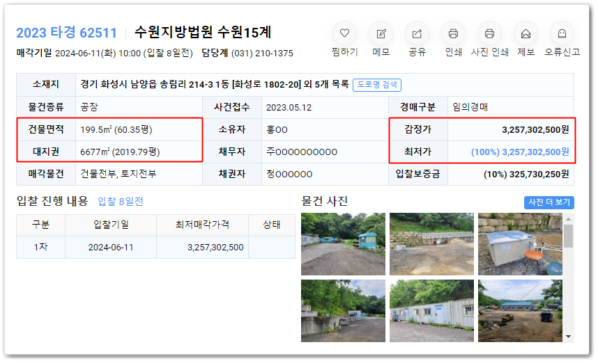598x363 pixels.
Task: Click the 매각기일 2024-06-11(화) 10:00 text
Action: tap(79, 53)
